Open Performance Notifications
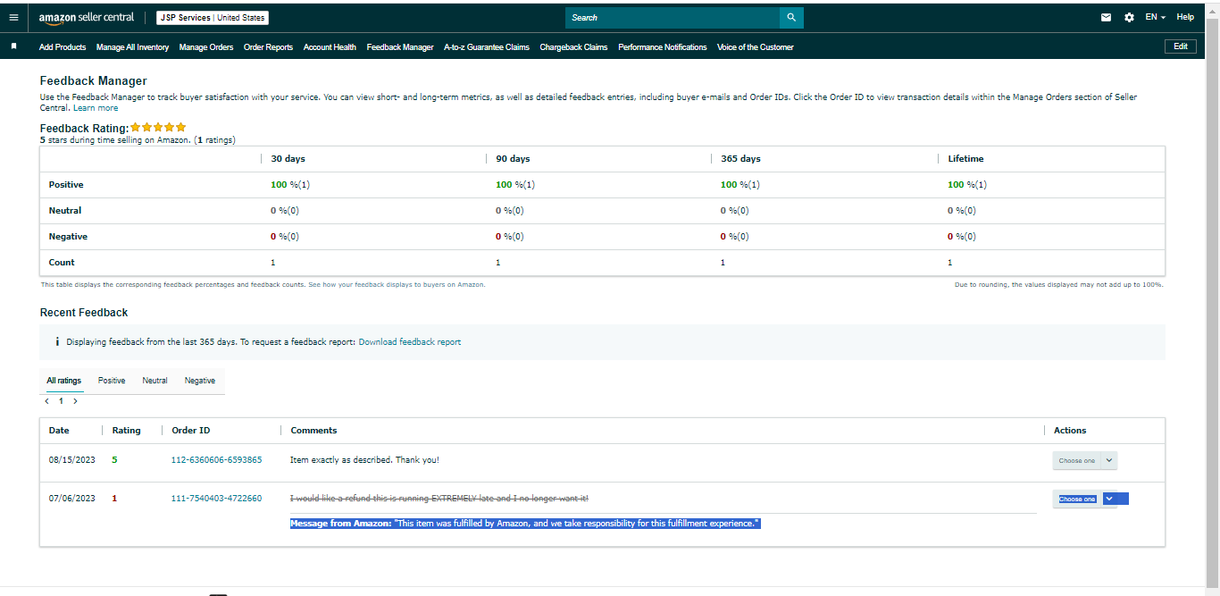The image size is (1220, 596). 662,47
